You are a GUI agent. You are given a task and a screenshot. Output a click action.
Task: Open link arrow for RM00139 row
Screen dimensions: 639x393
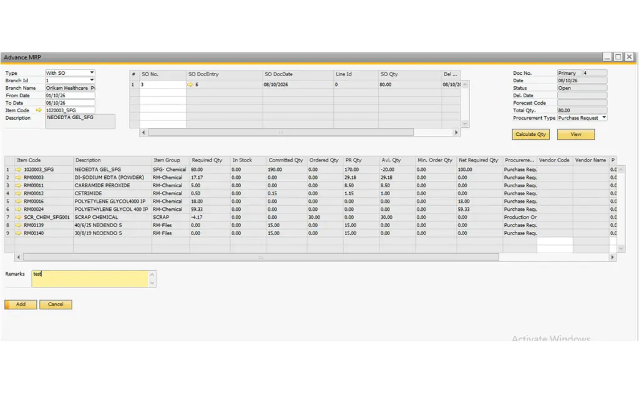pos(18,225)
